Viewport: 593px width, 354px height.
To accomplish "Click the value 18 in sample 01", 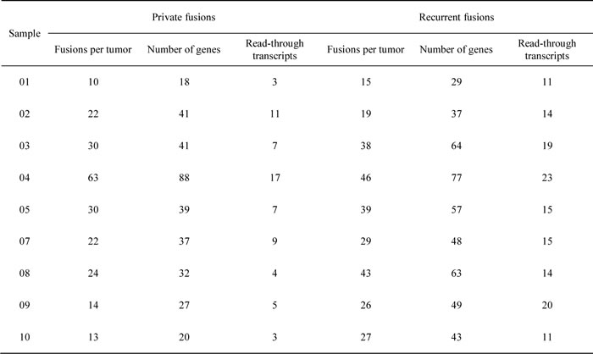I will click(x=184, y=81).
